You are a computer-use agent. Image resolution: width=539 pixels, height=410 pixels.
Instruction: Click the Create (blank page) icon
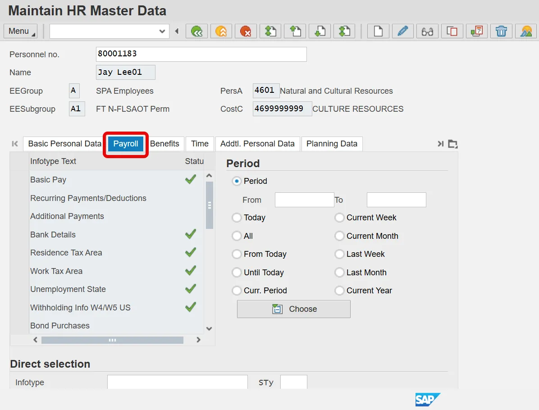pos(378,31)
